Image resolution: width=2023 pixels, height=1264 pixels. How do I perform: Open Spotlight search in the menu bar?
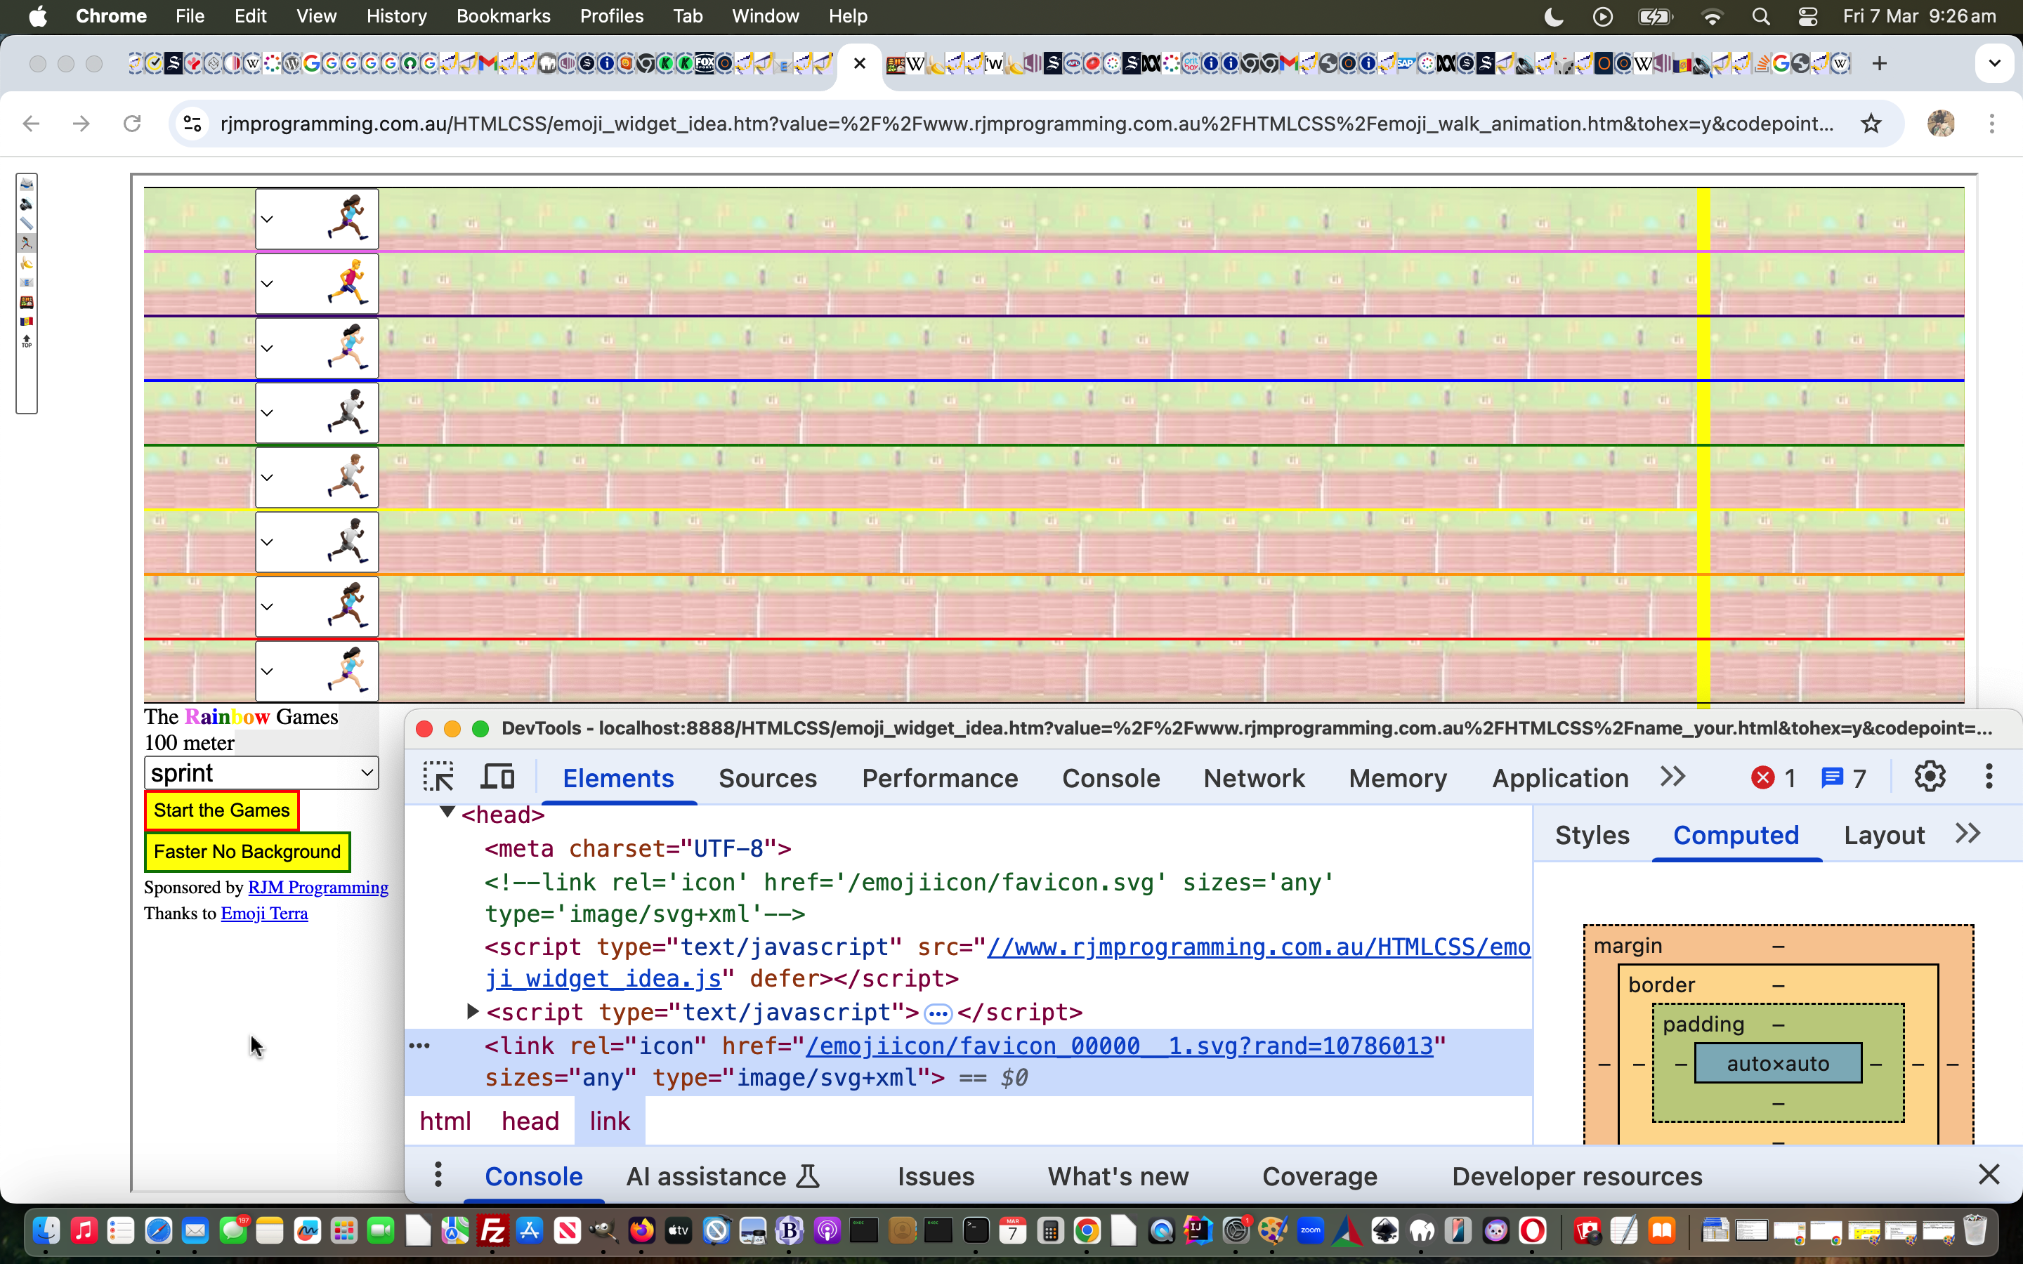pos(1760,17)
